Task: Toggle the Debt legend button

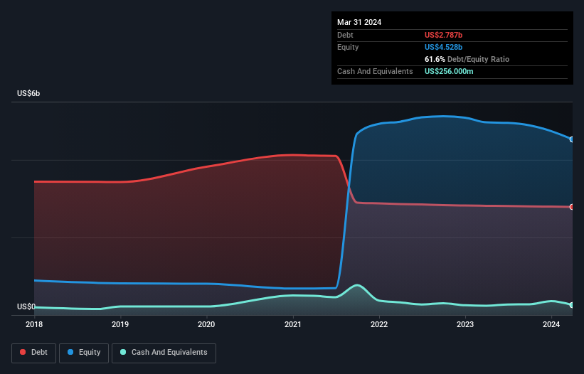Action: click(x=34, y=353)
